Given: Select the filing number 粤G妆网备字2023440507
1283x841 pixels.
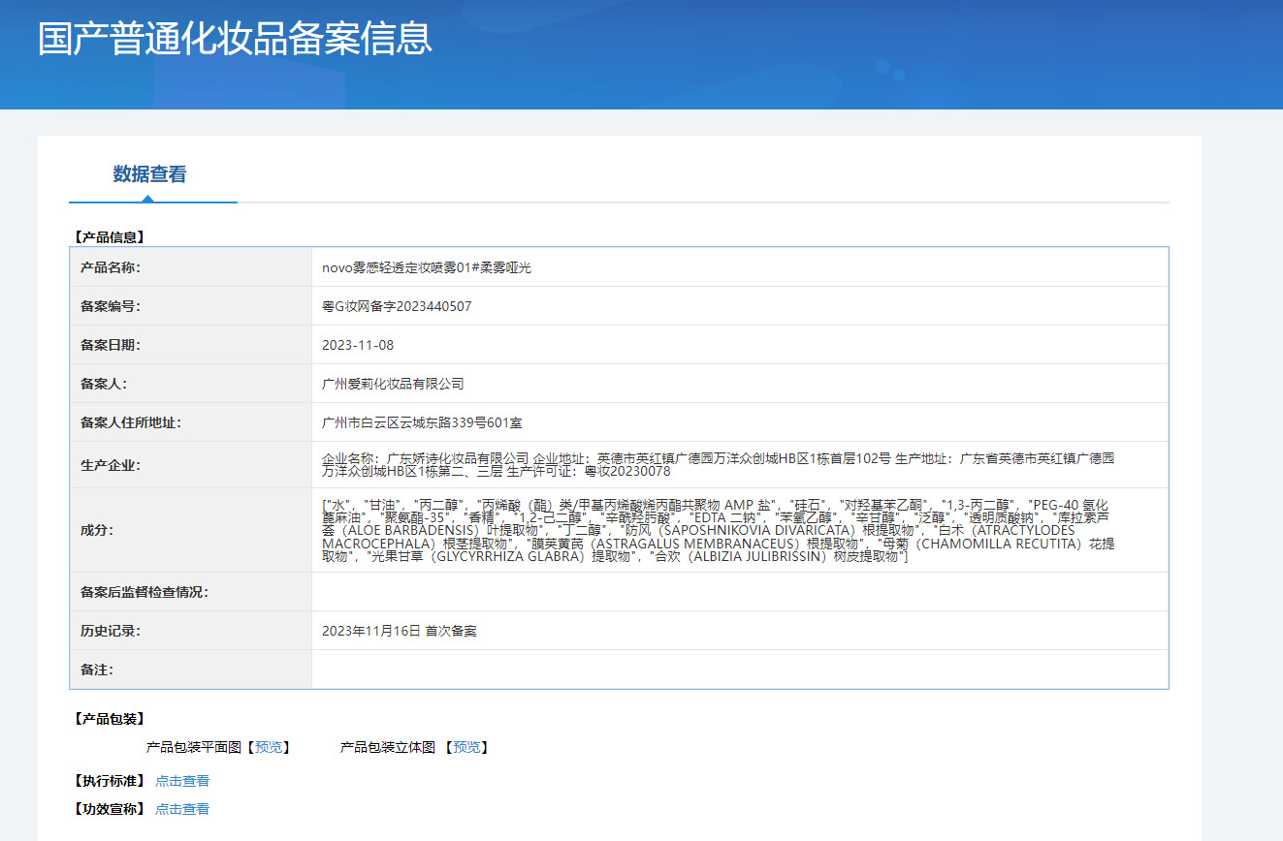Looking at the screenshot, I should coord(397,306).
